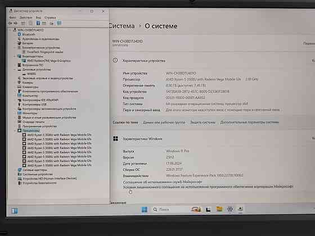This screenshot has height=236, width=315.
Task: Go forward with Device Manager toolbar arrow
Action: [15, 23]
